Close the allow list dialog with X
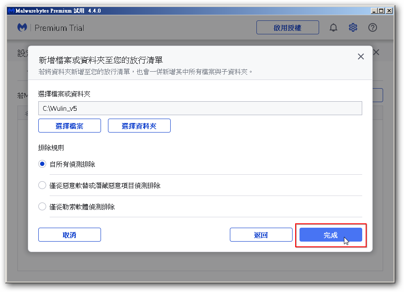 (360, 56)
